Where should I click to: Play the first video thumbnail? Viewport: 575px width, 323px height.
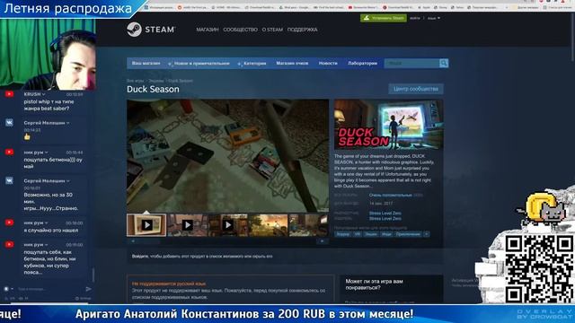tap(146, 225)
